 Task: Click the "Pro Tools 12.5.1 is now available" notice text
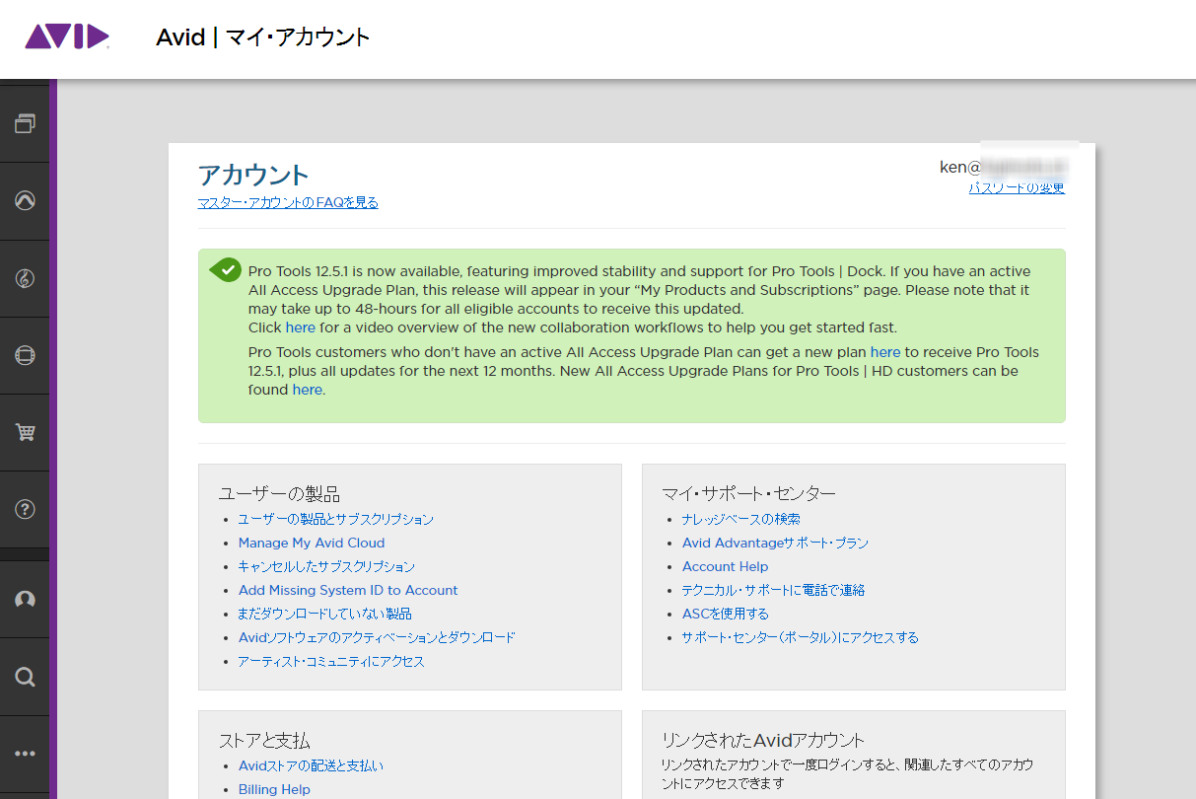click(x=644, y=330)
